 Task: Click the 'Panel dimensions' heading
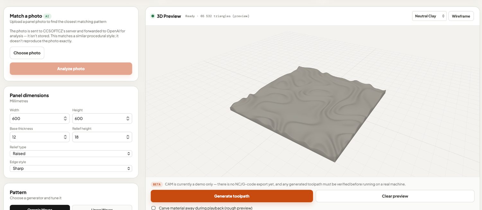pos(29,95)
